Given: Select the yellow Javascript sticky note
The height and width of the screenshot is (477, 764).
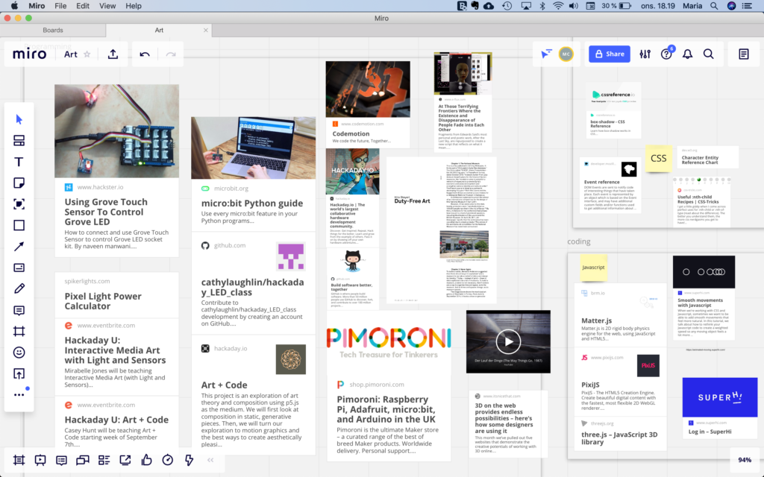Looking at the screenshot, I should click(x=593, y=268).
